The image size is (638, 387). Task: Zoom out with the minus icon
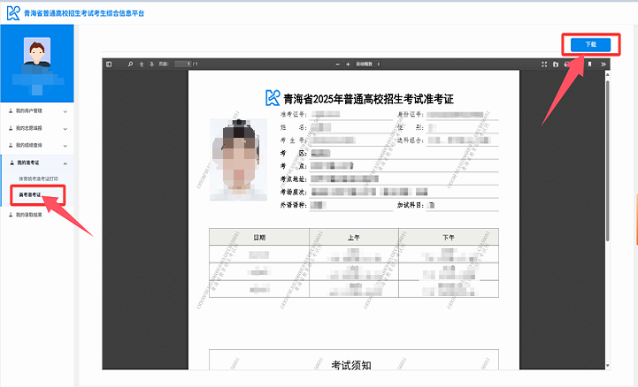336,64
